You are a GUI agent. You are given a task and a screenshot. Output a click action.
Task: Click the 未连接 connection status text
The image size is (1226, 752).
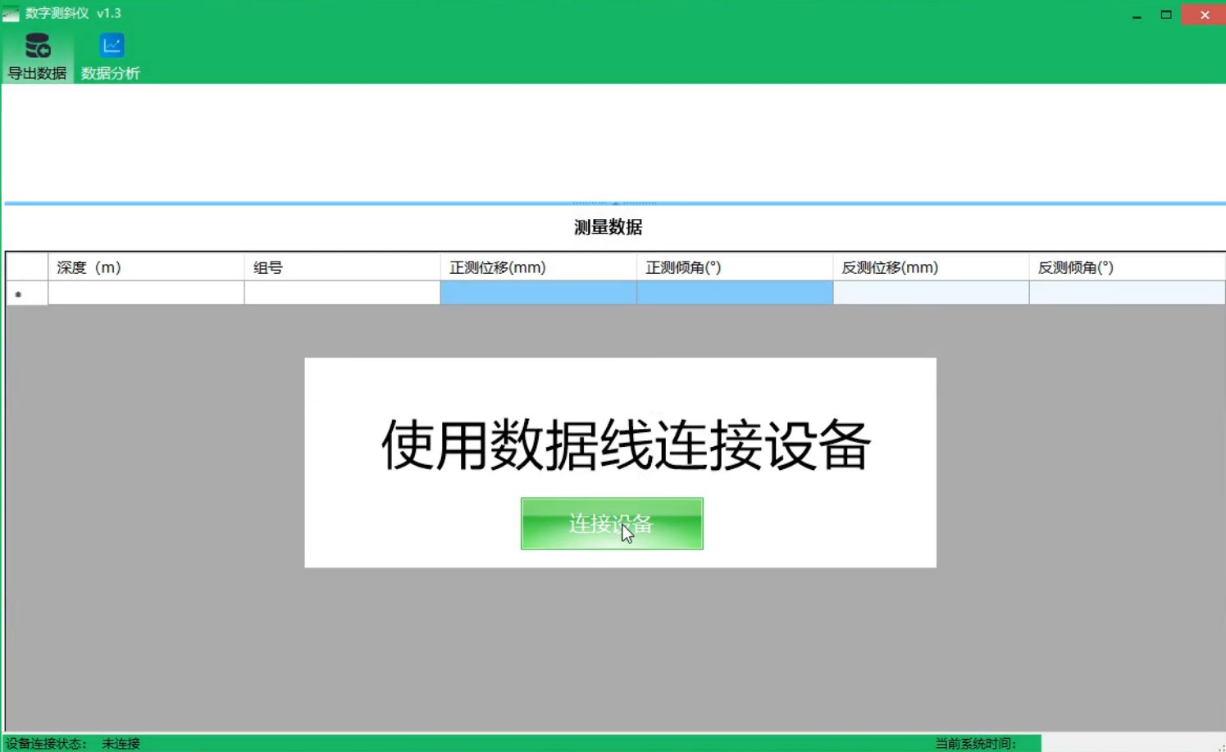[121, 743]
